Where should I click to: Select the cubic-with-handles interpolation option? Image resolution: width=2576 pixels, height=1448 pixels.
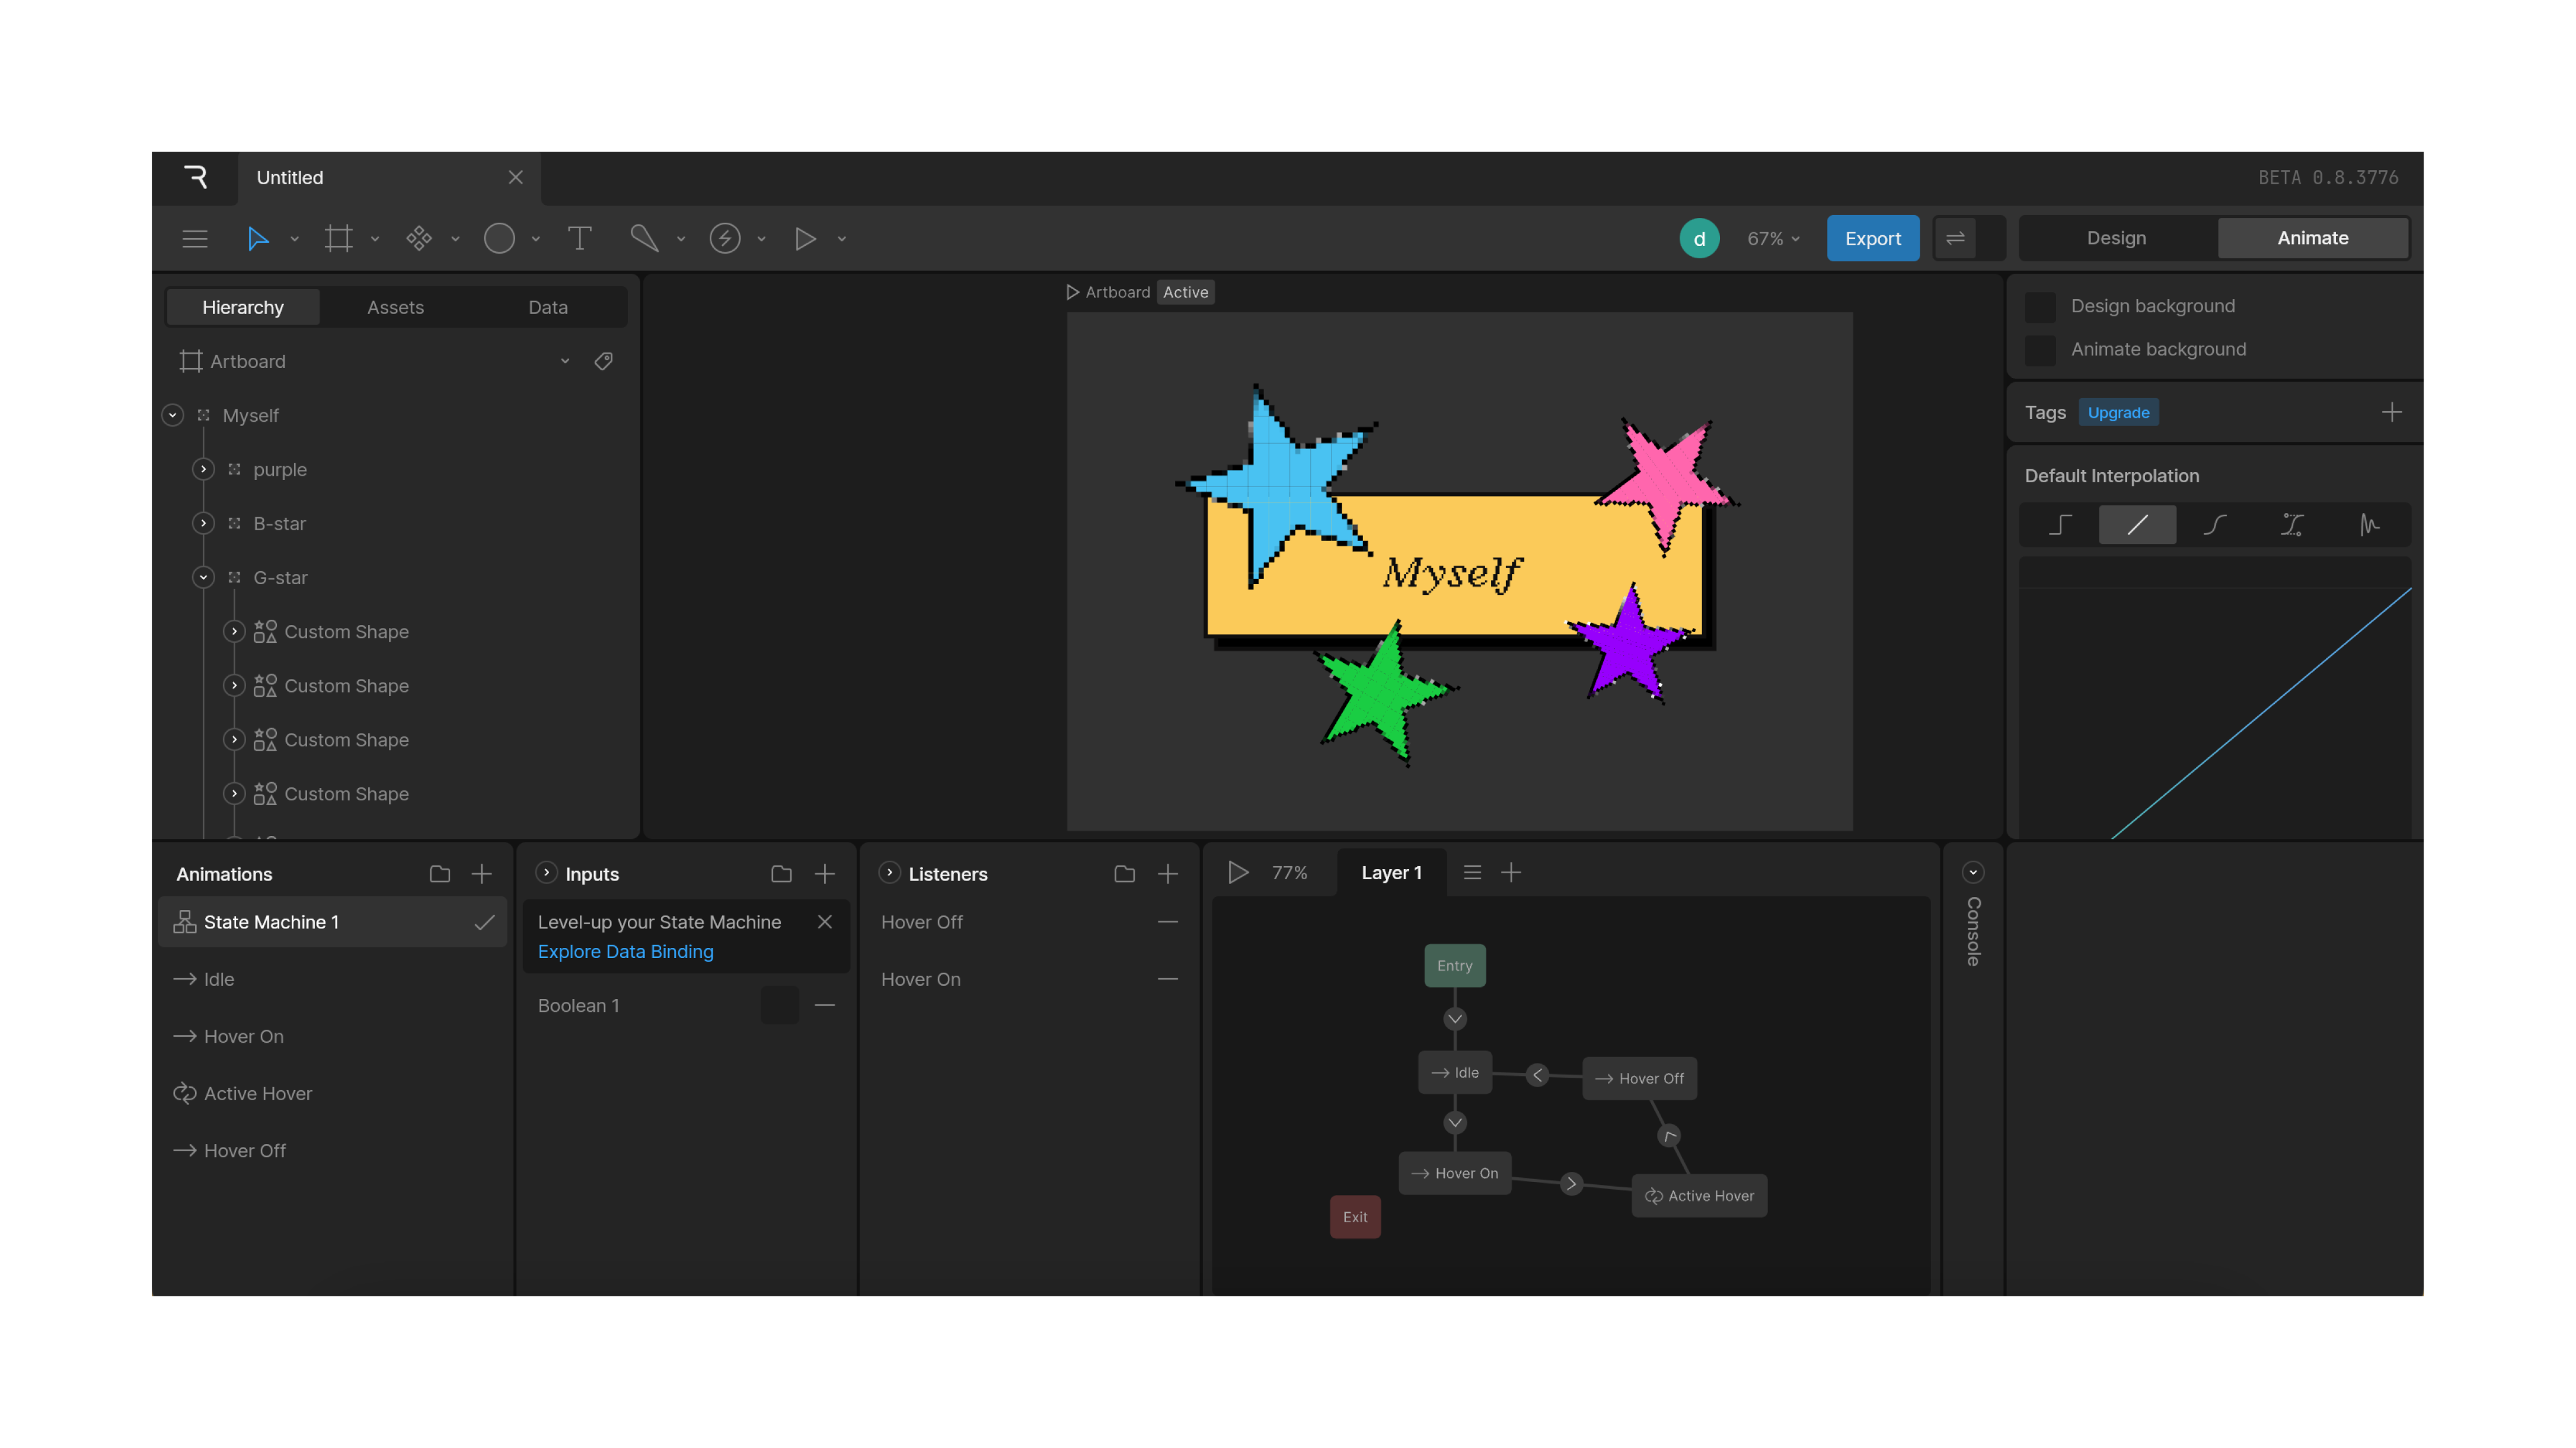tap(2292, 525)
